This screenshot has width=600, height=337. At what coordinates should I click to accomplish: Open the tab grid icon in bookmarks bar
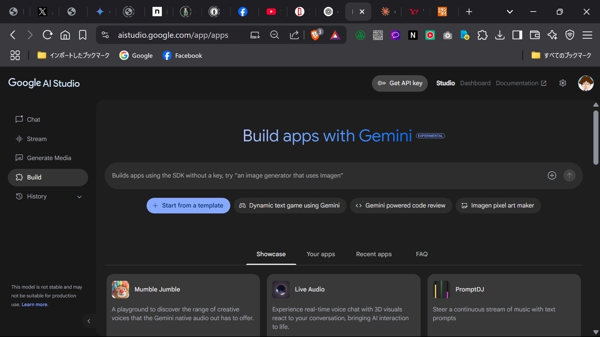15,55
